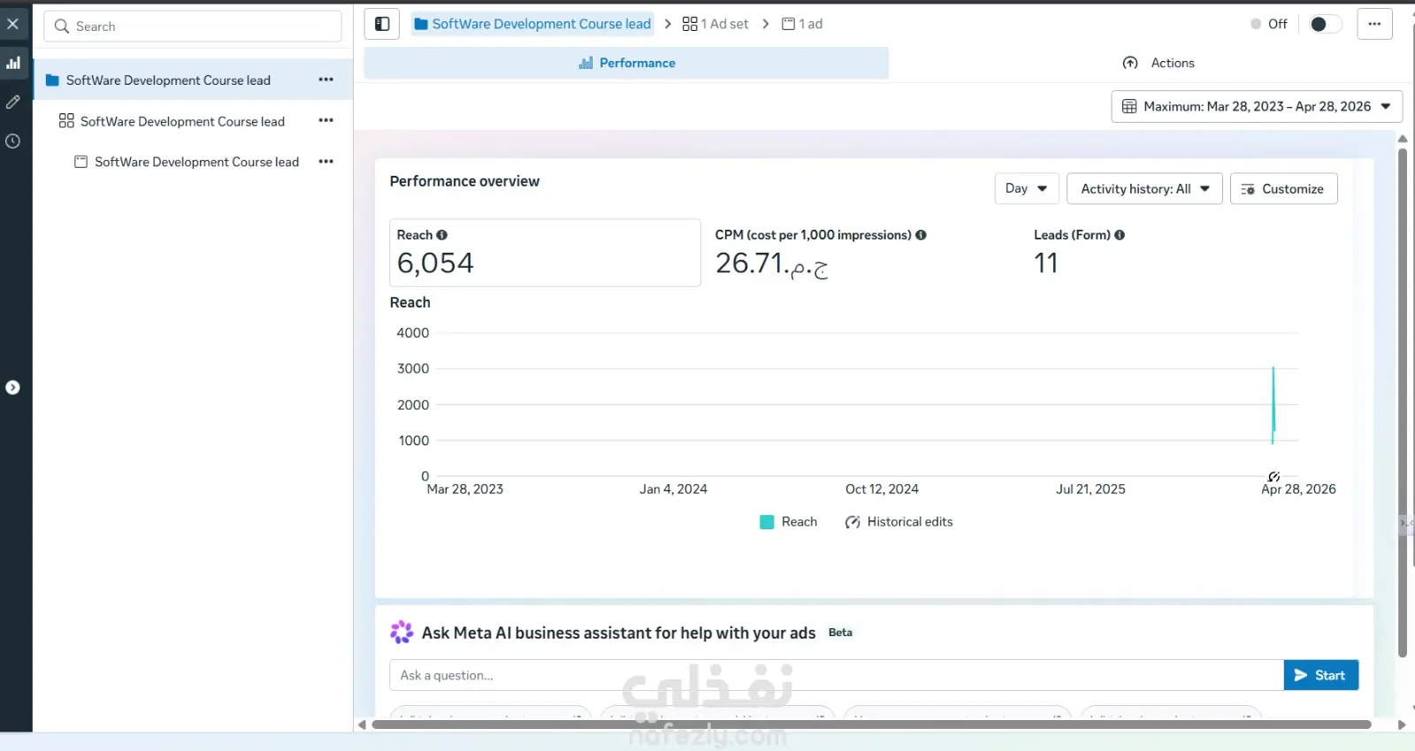Click the Historical edits legend entry

click(899, 522)
